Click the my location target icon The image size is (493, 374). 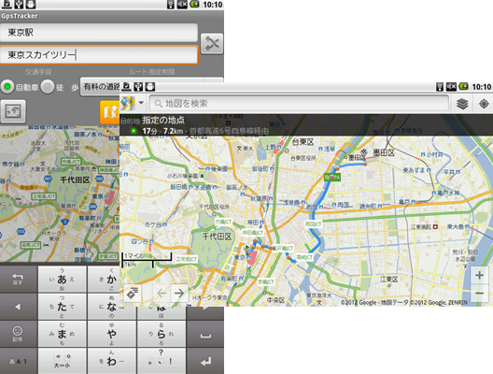(x=484, y=104)
